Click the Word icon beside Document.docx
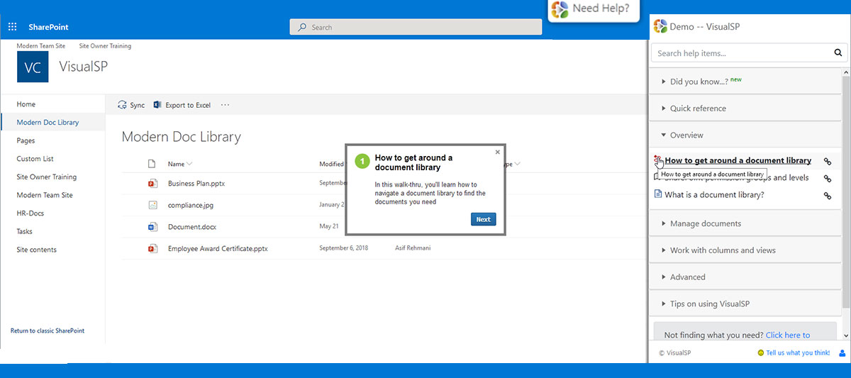Image resolution: width=851 pixels, height=378 pixels. 152,227
